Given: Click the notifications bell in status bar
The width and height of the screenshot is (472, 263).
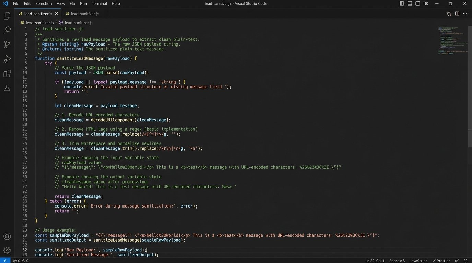Looking at the screenshot, I should (x=465, y=261).
